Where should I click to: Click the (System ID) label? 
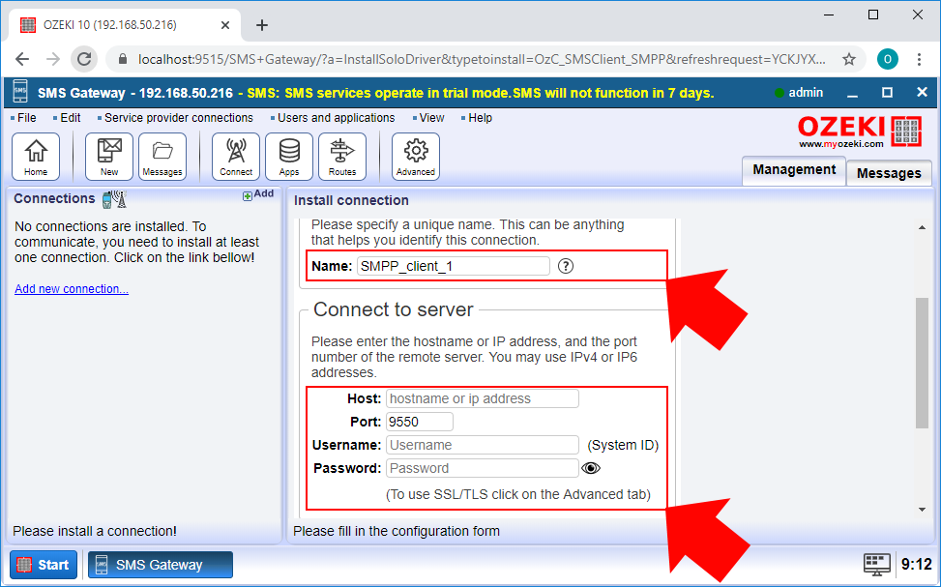[623, 446]
